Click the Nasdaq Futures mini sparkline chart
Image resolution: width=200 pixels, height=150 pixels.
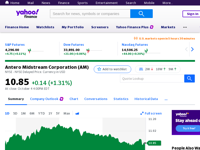pyautogui.click(x=152, y=51)
